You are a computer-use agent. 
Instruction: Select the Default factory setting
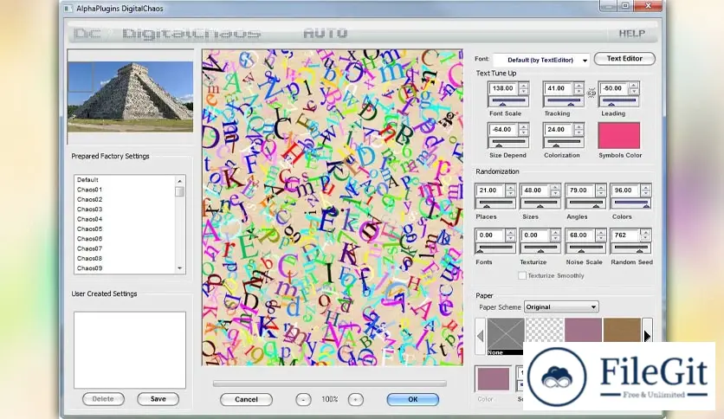coord(125,180)
